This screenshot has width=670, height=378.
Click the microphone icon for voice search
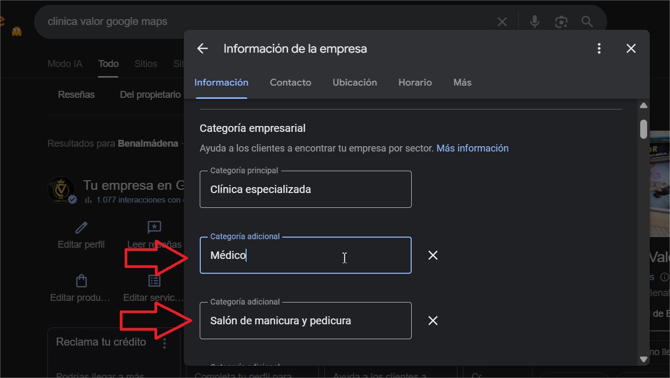(x=534, y=21)
